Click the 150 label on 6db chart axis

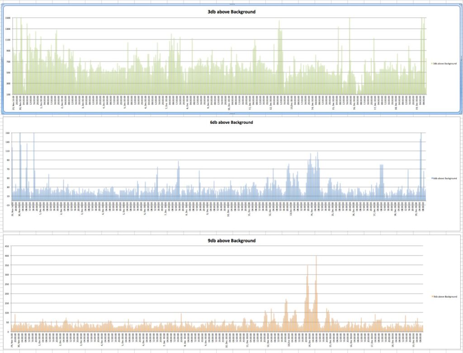pos(8,133)
